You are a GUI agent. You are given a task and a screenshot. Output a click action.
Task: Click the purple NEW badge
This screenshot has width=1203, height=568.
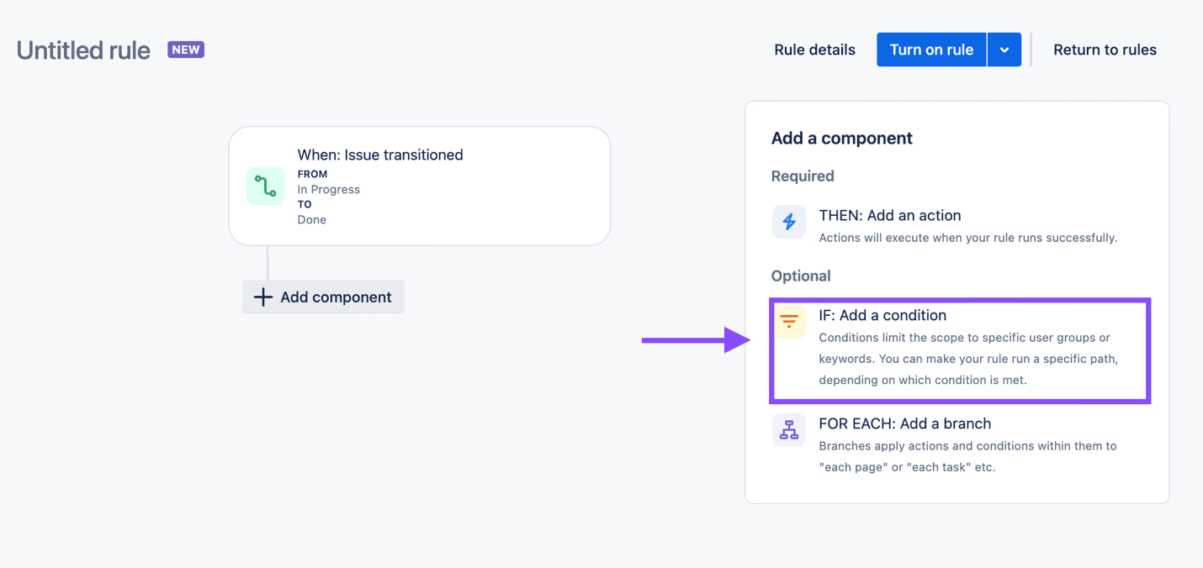[x=185, y=50]
